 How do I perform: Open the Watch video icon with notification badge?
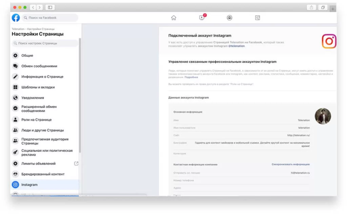pos(202,17)
